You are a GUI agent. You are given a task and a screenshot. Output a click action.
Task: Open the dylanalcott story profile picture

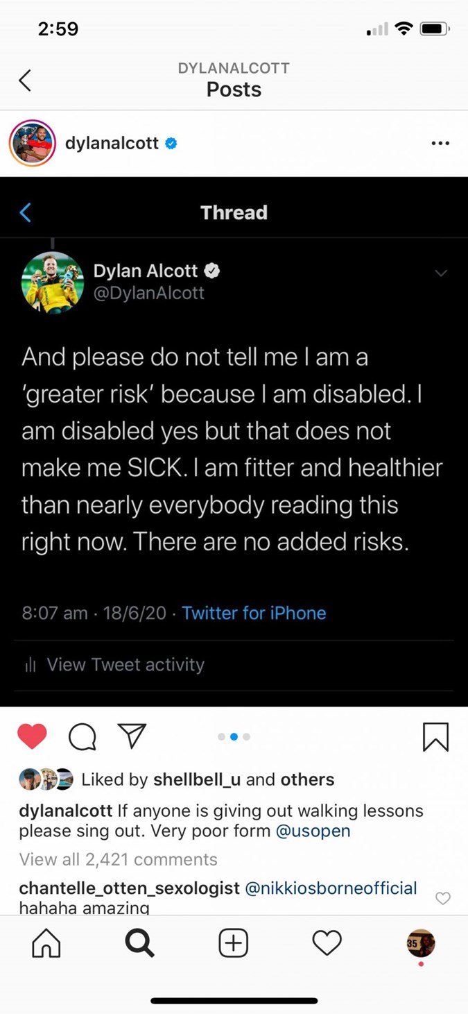tap(33, 144)
